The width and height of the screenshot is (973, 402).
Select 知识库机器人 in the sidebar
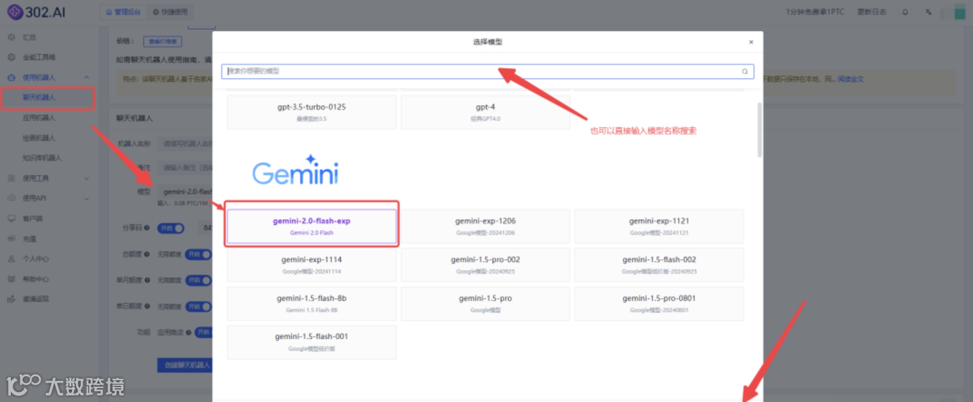[42, 158]
